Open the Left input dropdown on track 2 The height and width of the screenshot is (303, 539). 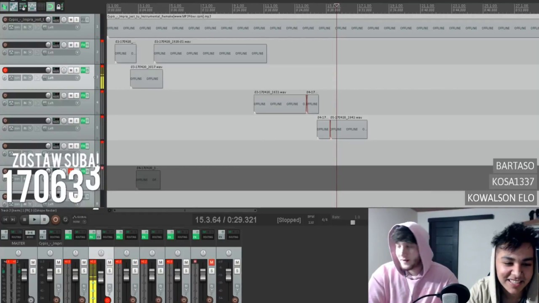pyautogui.click(x=60, y=53)
